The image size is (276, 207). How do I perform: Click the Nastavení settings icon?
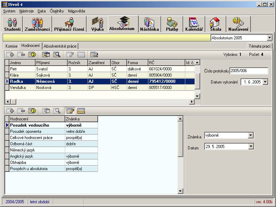tap(238, 24)
